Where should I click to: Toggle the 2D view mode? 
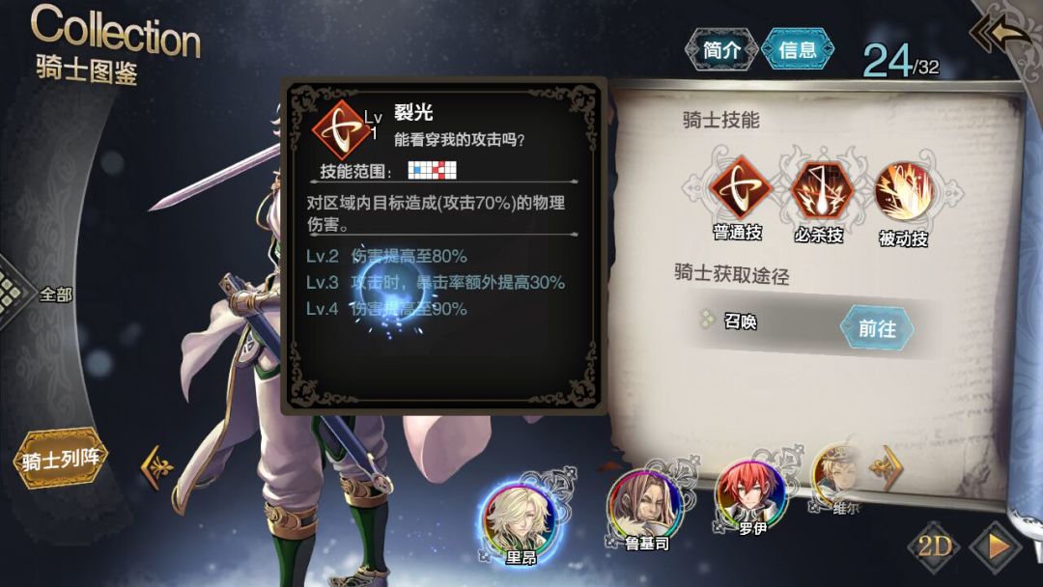coord(934,546)
